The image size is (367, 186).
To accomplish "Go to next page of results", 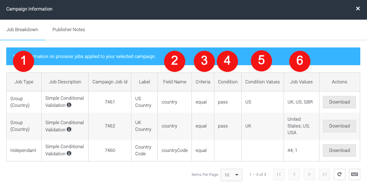I will (309, 174).
